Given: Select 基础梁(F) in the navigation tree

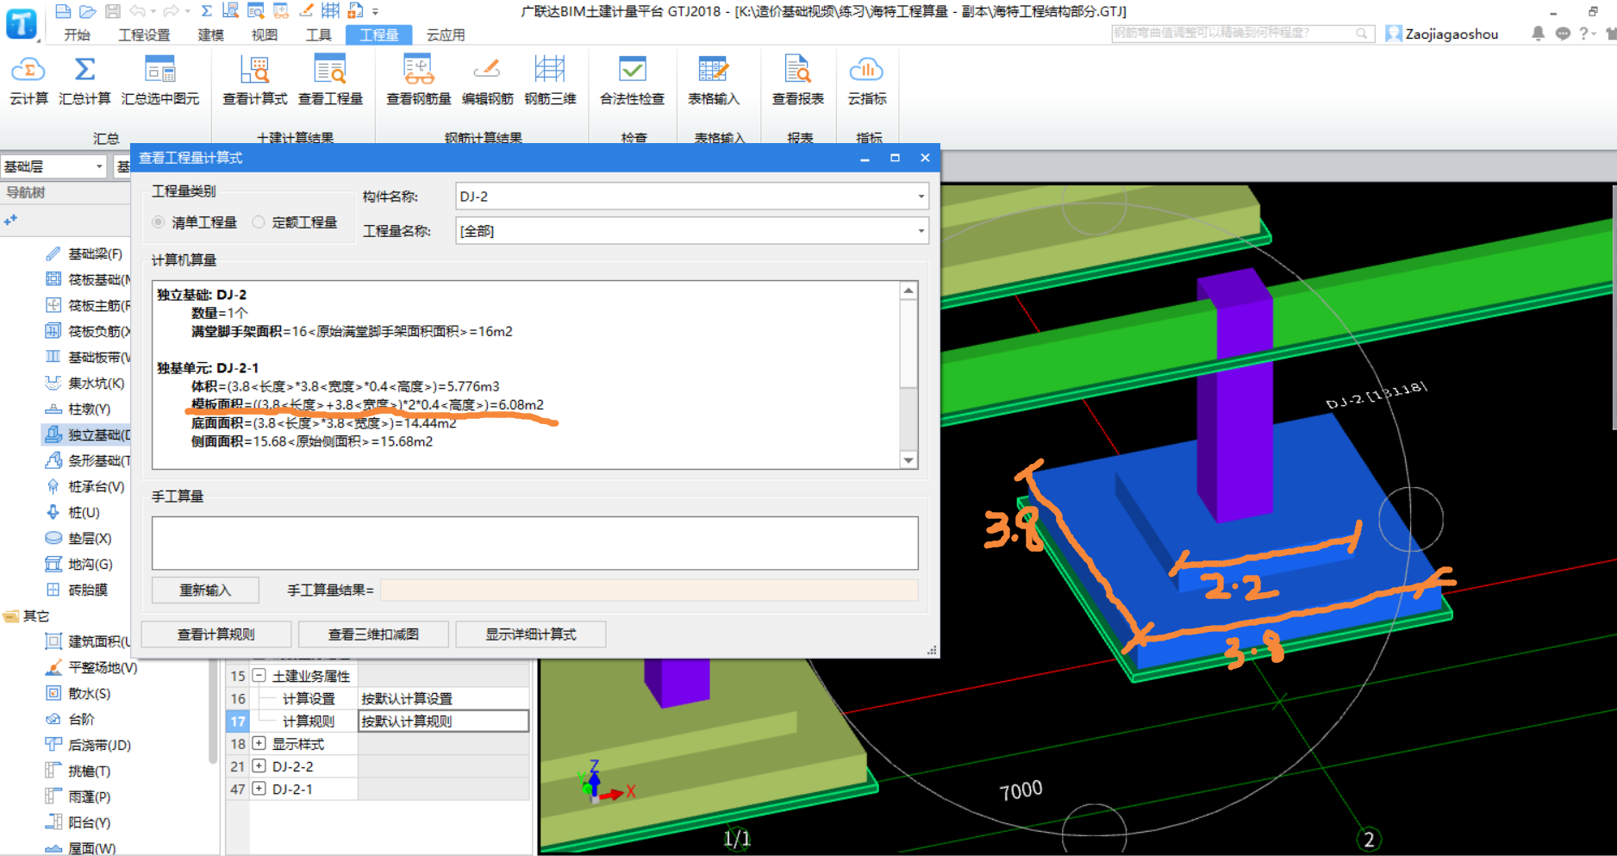Looking at the screenshot, I should pos(84,253).
